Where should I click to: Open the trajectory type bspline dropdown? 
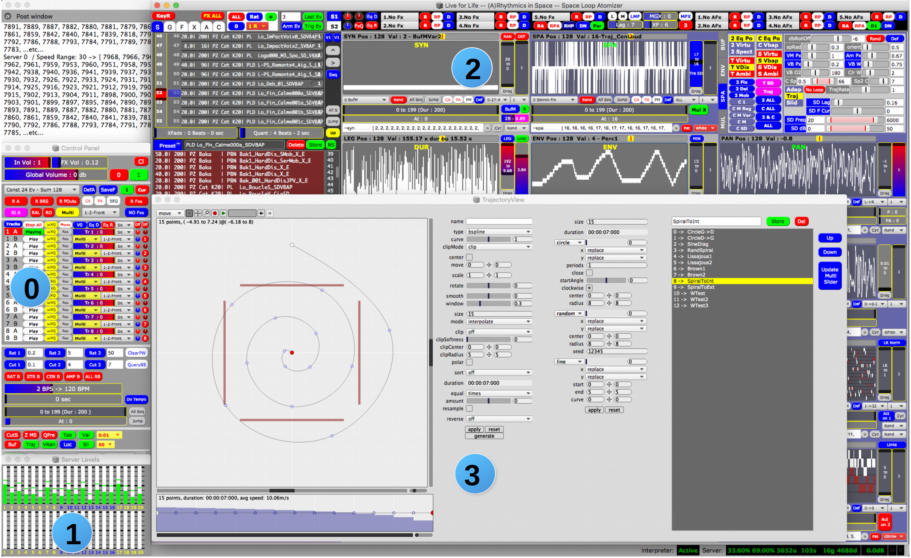point(498,232)
